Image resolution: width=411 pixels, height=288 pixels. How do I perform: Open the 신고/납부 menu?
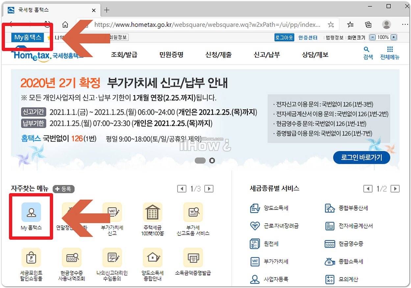[267, 55]
